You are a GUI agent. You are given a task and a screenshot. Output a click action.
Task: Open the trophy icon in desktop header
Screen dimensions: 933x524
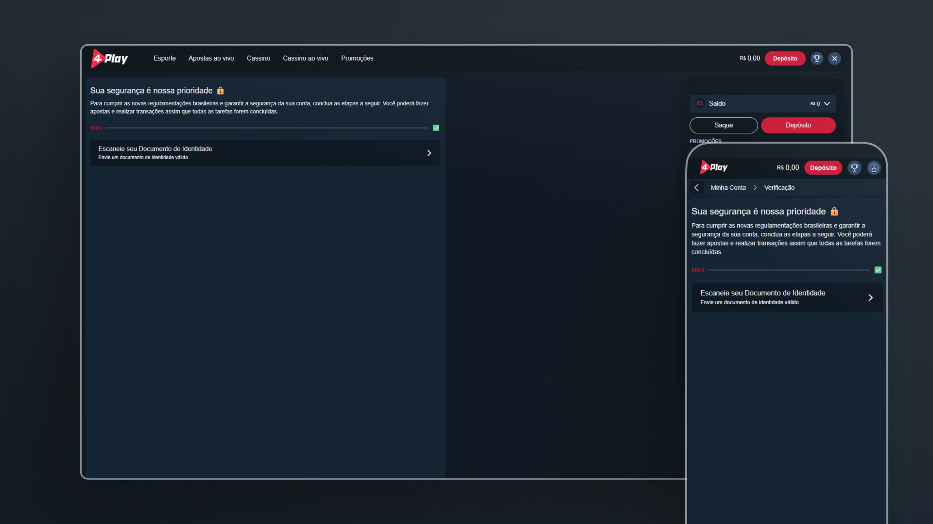817,58
